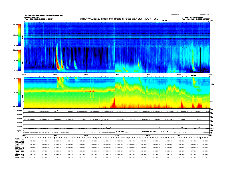Click the 100 frequency label right of TNR

[x=212, y=84]
